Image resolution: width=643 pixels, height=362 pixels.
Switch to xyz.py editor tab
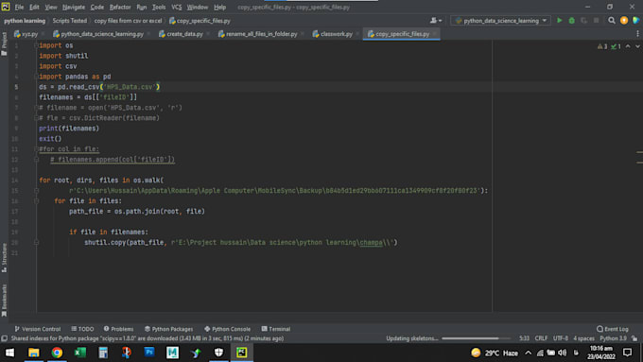(26, 34)
